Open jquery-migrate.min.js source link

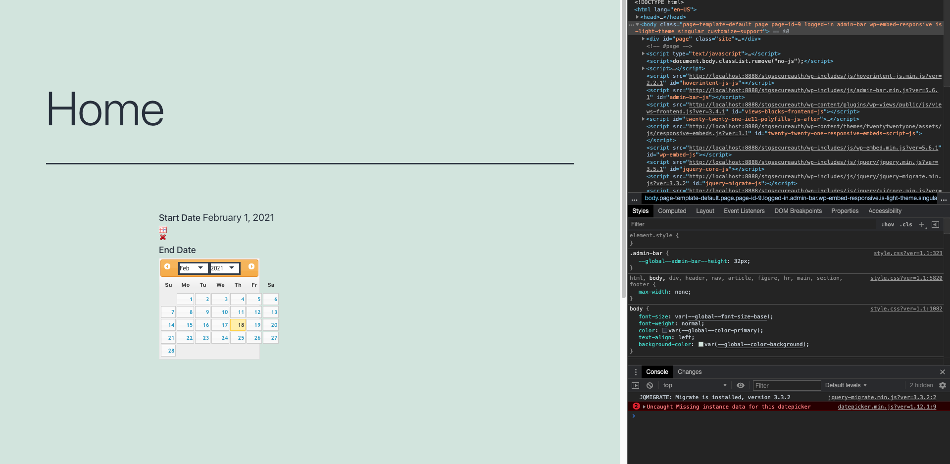pos(882,398)
